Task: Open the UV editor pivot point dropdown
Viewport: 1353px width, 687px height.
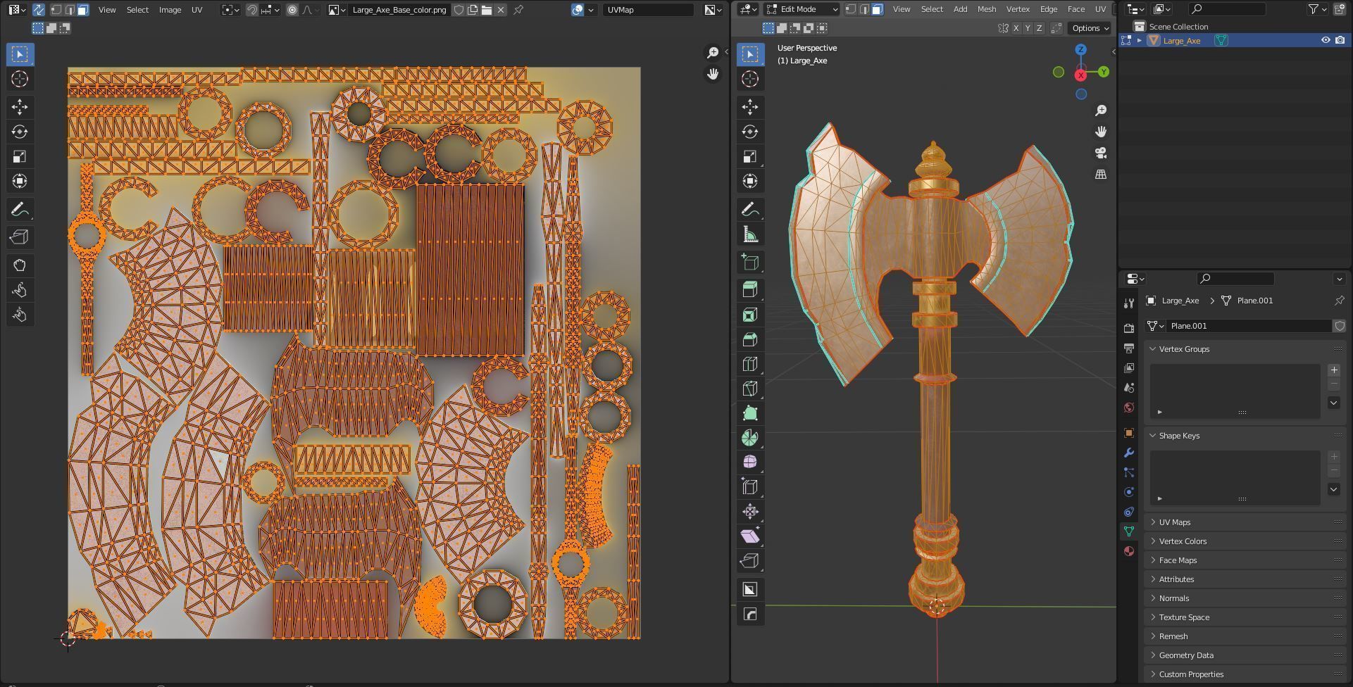Action: (230, 10)
